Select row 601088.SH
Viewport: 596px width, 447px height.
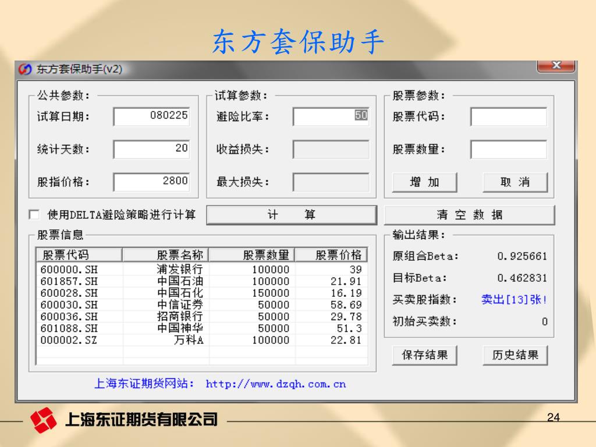pyautogui.click(x=202, y=328)
